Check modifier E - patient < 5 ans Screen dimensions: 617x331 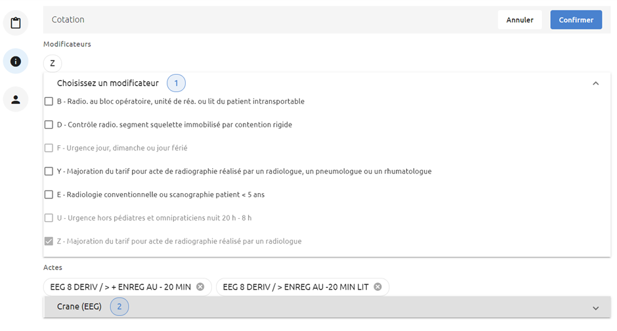coord(49,194)
